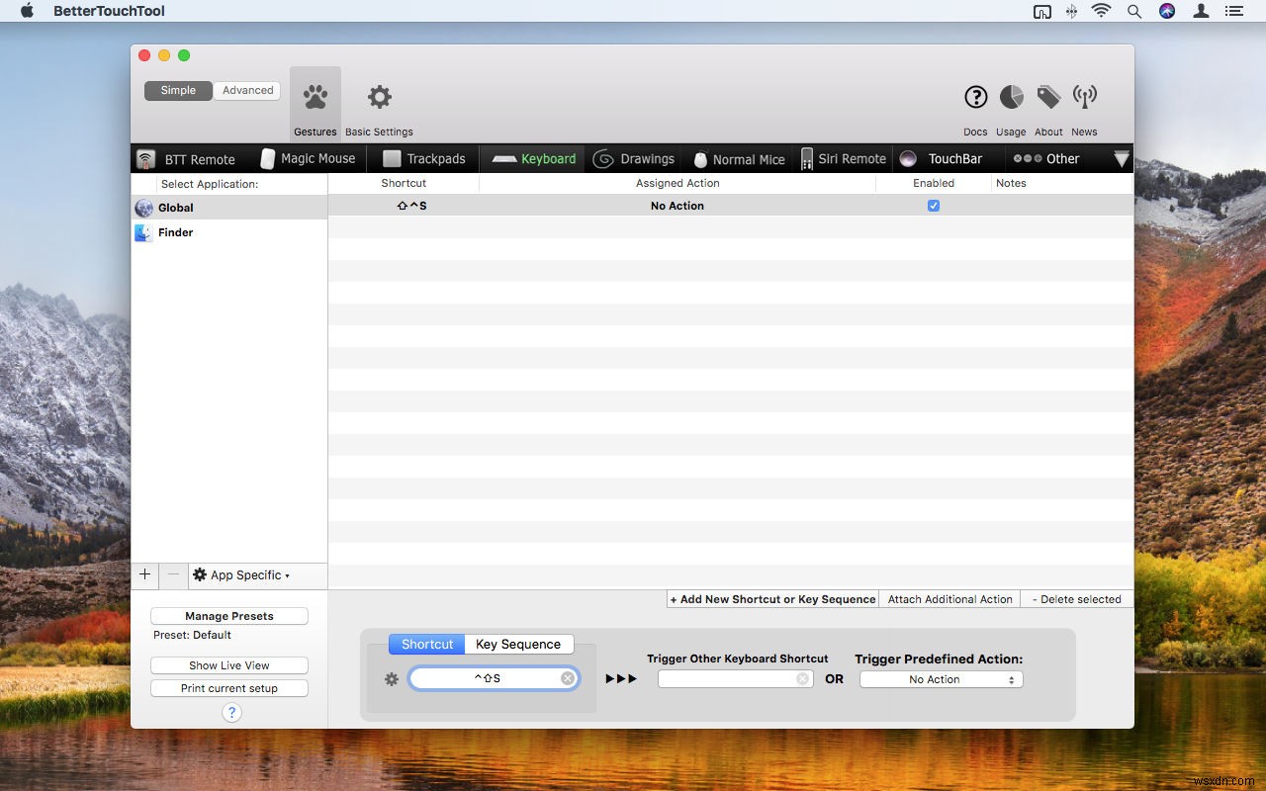Open the Trigger Predefined Action dropdown
Image resolution: width=1266 pixels, height=791 pixels.
pos(939,678)
